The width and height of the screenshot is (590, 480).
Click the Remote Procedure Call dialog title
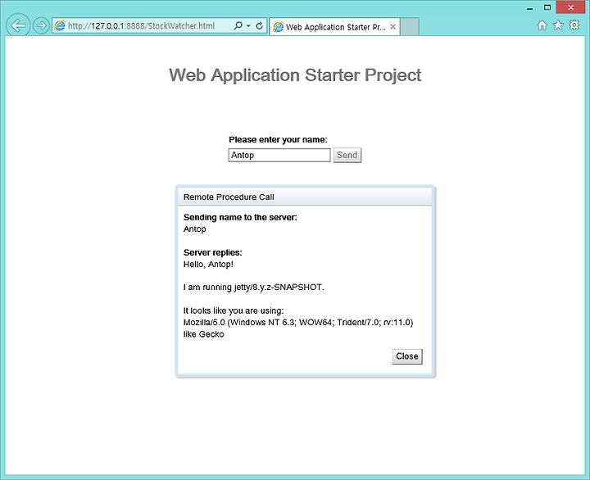[229, 197]
